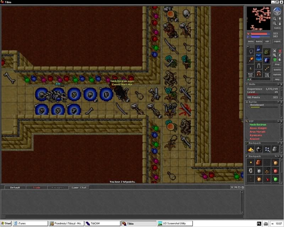Select the boots equipment slot
Screen dimensions: 284x227
(259, 74)
